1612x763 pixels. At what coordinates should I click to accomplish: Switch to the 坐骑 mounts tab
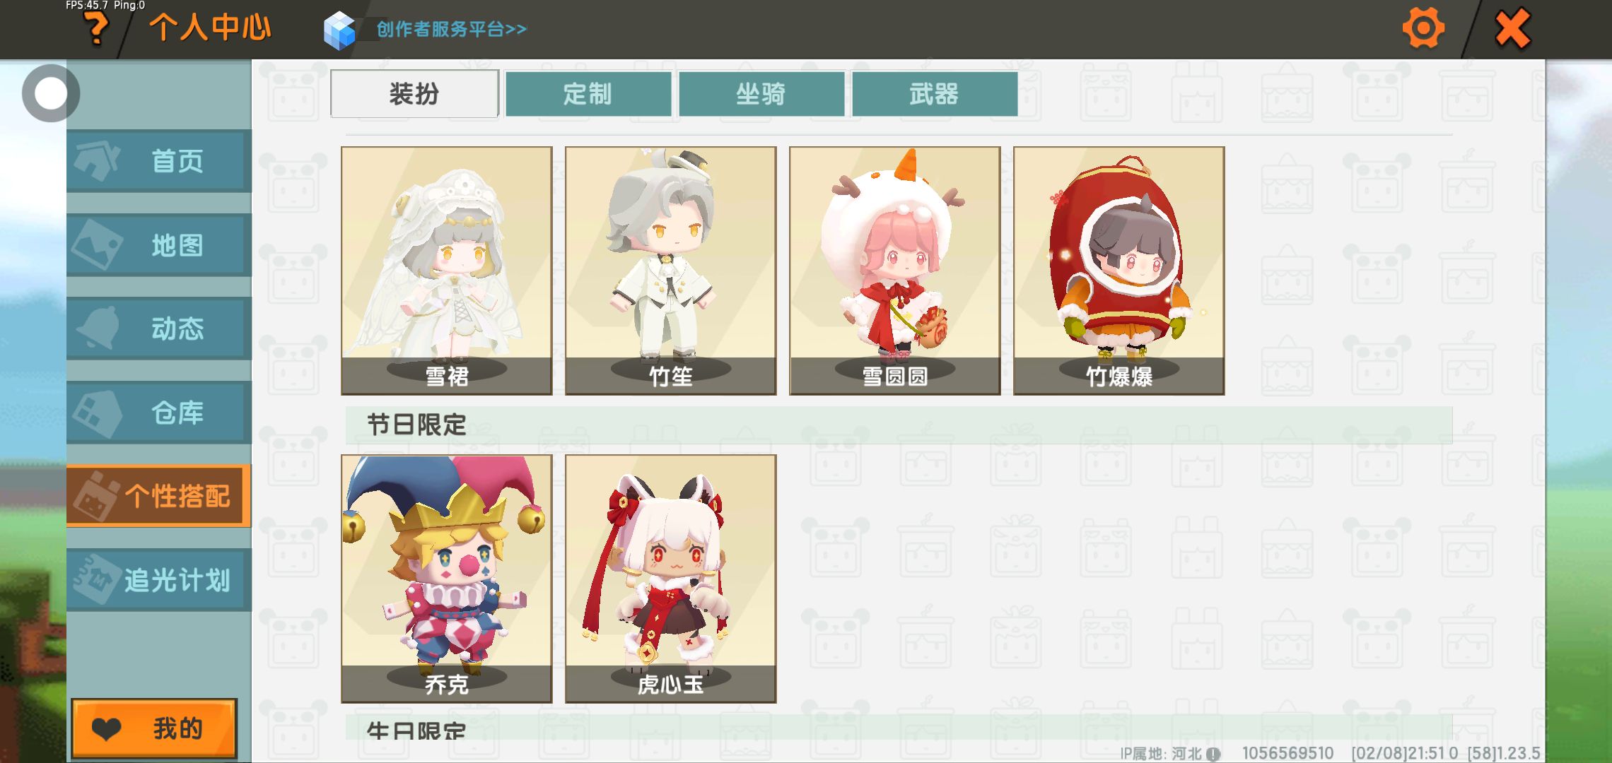[x=761, y=94]
